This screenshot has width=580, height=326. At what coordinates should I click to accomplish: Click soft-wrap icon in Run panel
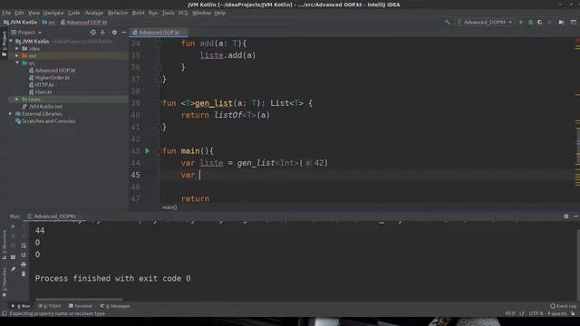24,245
